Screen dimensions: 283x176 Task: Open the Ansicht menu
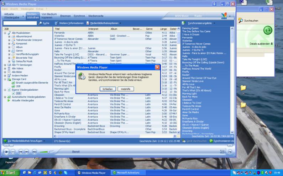(x=14, y=9)
